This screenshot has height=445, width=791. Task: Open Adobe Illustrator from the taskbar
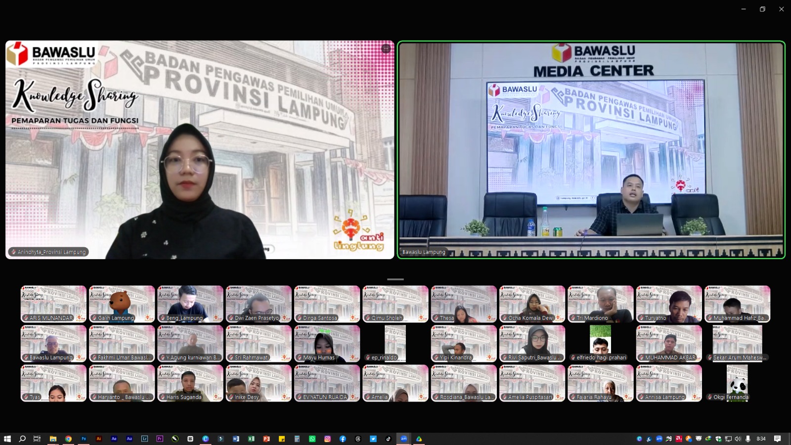tap(99, 439)
